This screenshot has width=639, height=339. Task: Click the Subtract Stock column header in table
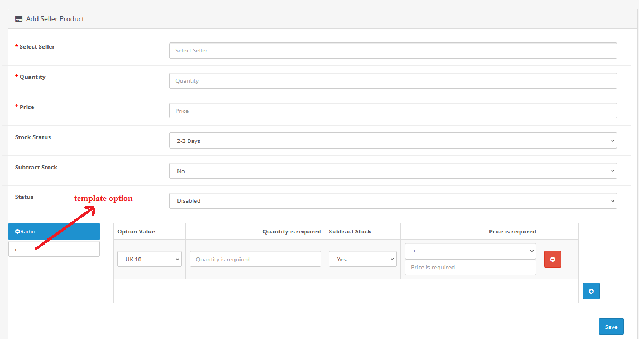(x=350, y=231)
